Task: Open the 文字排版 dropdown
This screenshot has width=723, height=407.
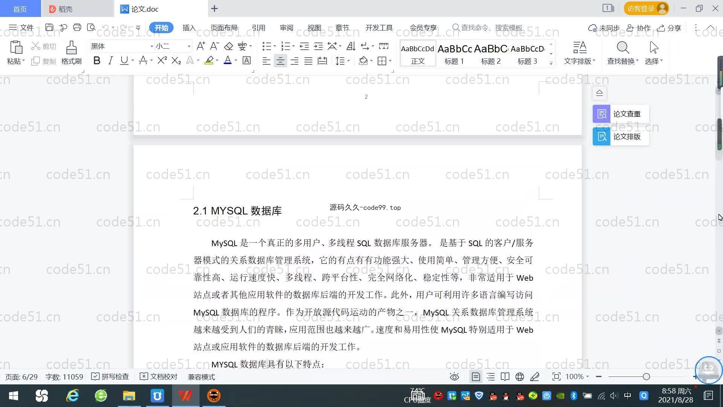Action: pos(580,61)
